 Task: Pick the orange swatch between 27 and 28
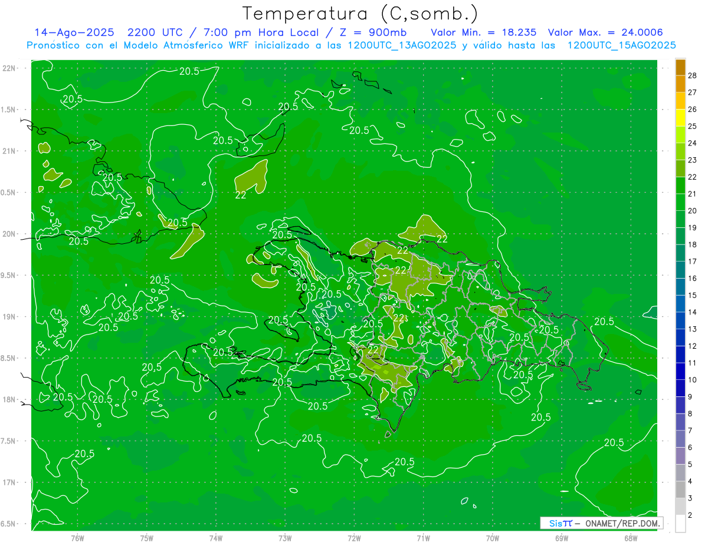tap(680, 84)
